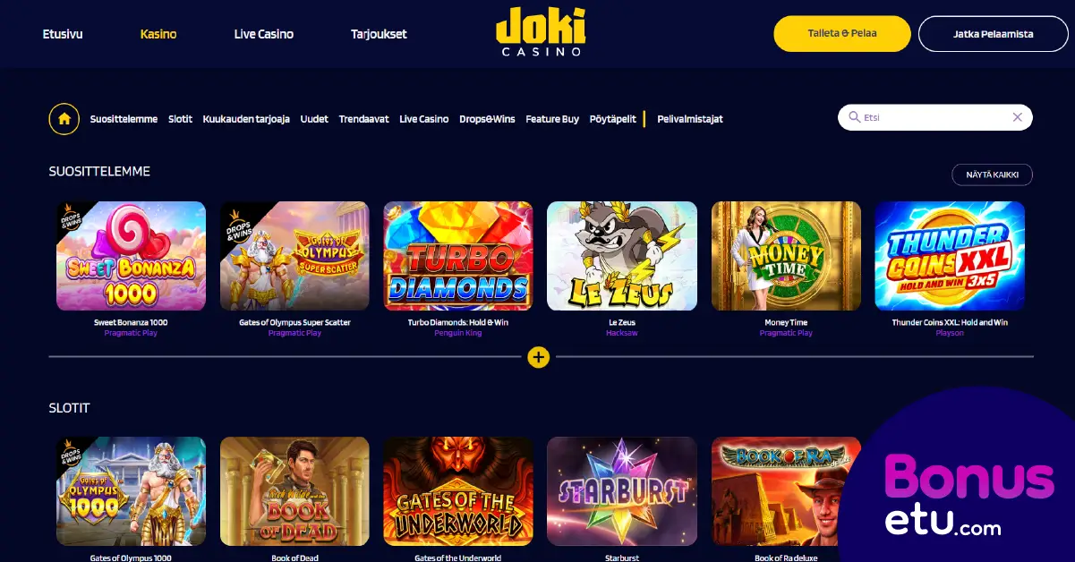Expand Suosittelemme with the yellow plus icon
Screen dimensions: 1075x562
pos(538,357)
